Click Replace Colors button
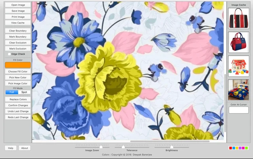This screenshot has width=253, height=159. pos(18,100)
